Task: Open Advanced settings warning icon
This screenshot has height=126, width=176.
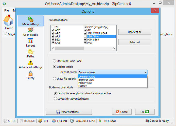Action: coord(30,62)
